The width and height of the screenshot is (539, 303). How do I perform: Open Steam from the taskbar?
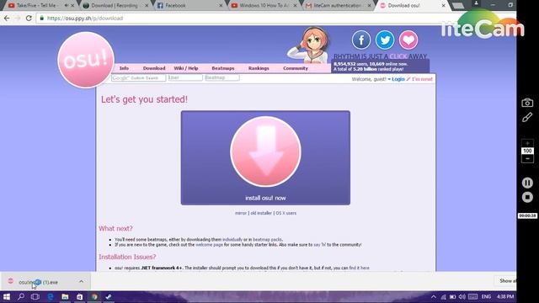click(109, 297)
